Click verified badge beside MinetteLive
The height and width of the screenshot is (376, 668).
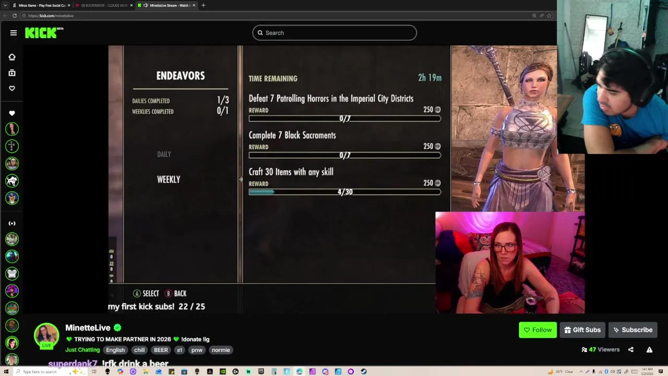[117, 327]
